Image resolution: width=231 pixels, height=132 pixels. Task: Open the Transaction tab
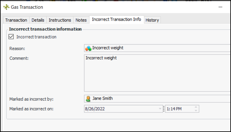(x=16, y=20)
